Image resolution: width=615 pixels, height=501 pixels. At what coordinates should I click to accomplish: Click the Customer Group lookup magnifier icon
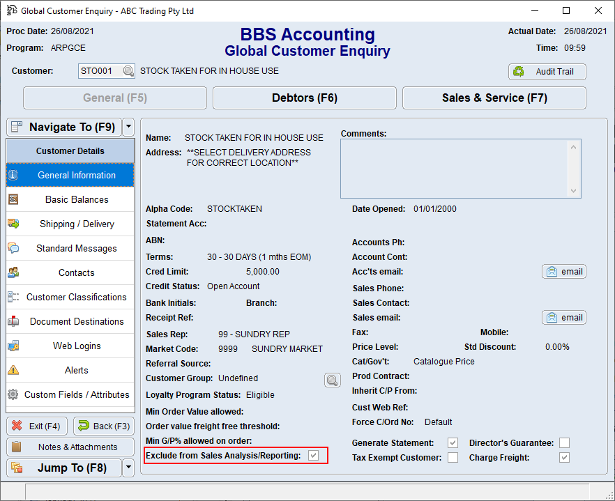[x=333, y=380]
